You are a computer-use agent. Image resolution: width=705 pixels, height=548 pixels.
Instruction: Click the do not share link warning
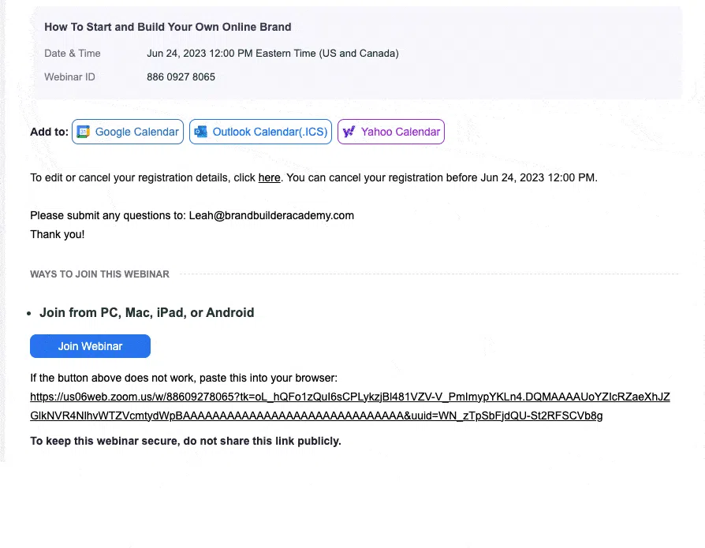click(185, 441)
